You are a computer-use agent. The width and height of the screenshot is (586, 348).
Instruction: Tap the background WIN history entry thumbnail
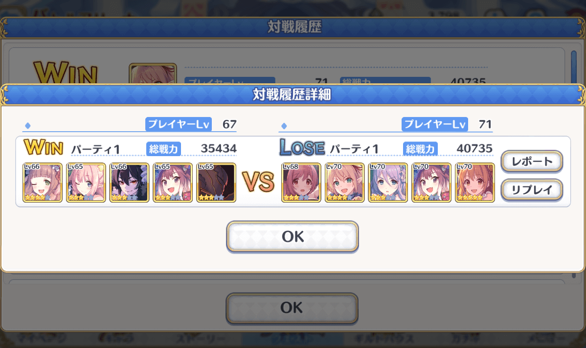(x=153, y=73)
